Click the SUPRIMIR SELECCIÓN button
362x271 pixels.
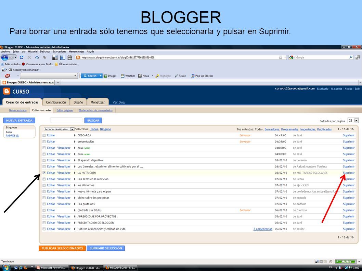106,248
